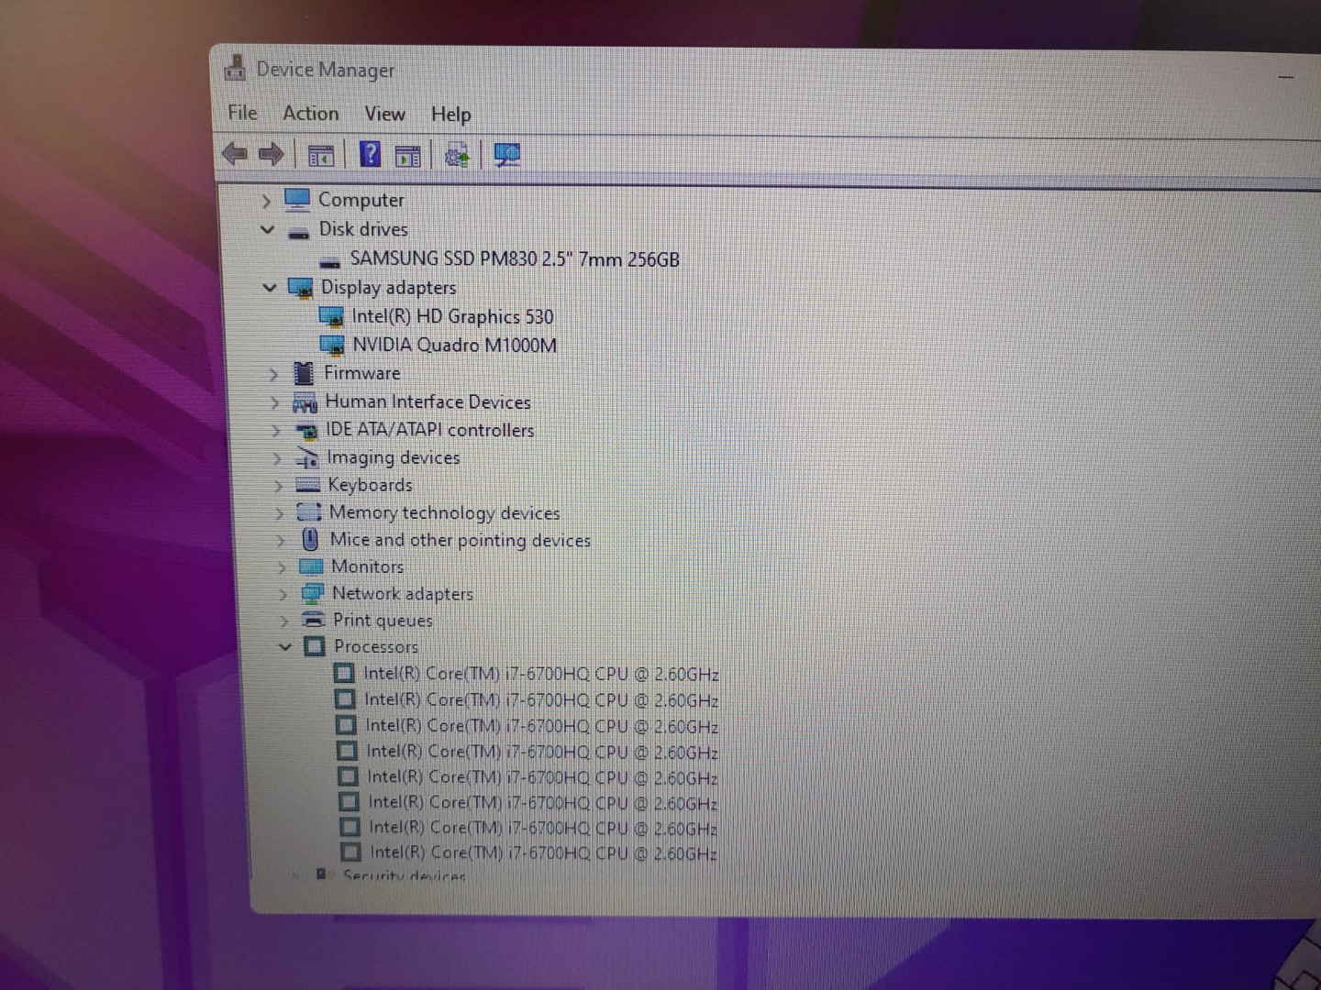The height and width of the screenshot is (990, 1321).
Task: Click the NVIDIA Quadro M1000M adapter icon
Action: 331,346
